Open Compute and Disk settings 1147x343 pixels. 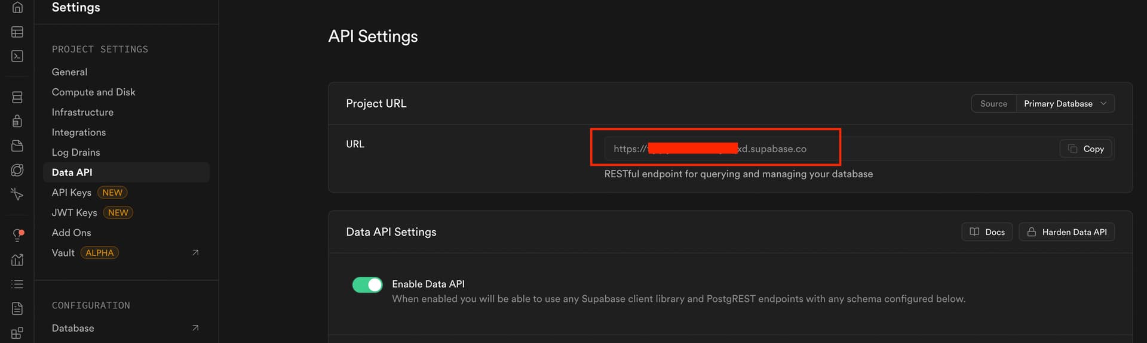(x=93, y=92)
